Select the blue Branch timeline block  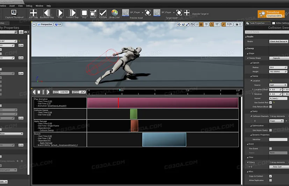pyautogui.click(x=164, y=139)
